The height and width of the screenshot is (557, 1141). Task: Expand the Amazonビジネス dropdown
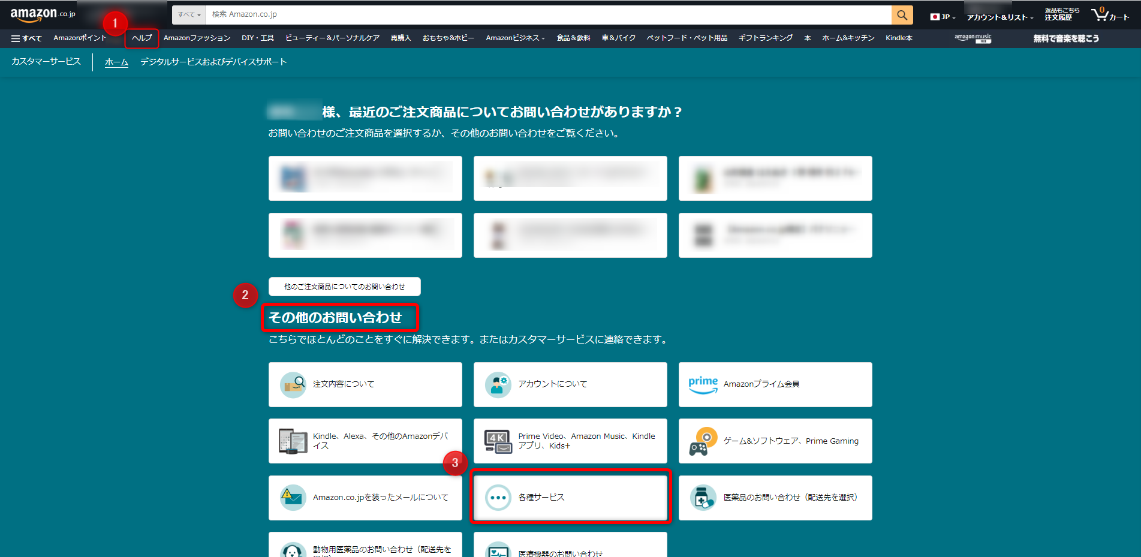(x=515, y=38)
